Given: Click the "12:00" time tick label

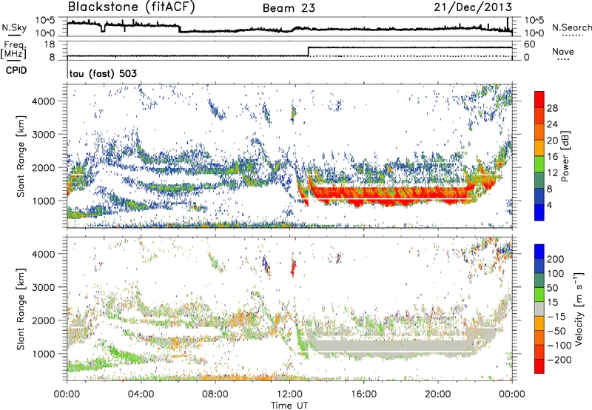Looking at the screenshot, I should click(x=289, y=394).
